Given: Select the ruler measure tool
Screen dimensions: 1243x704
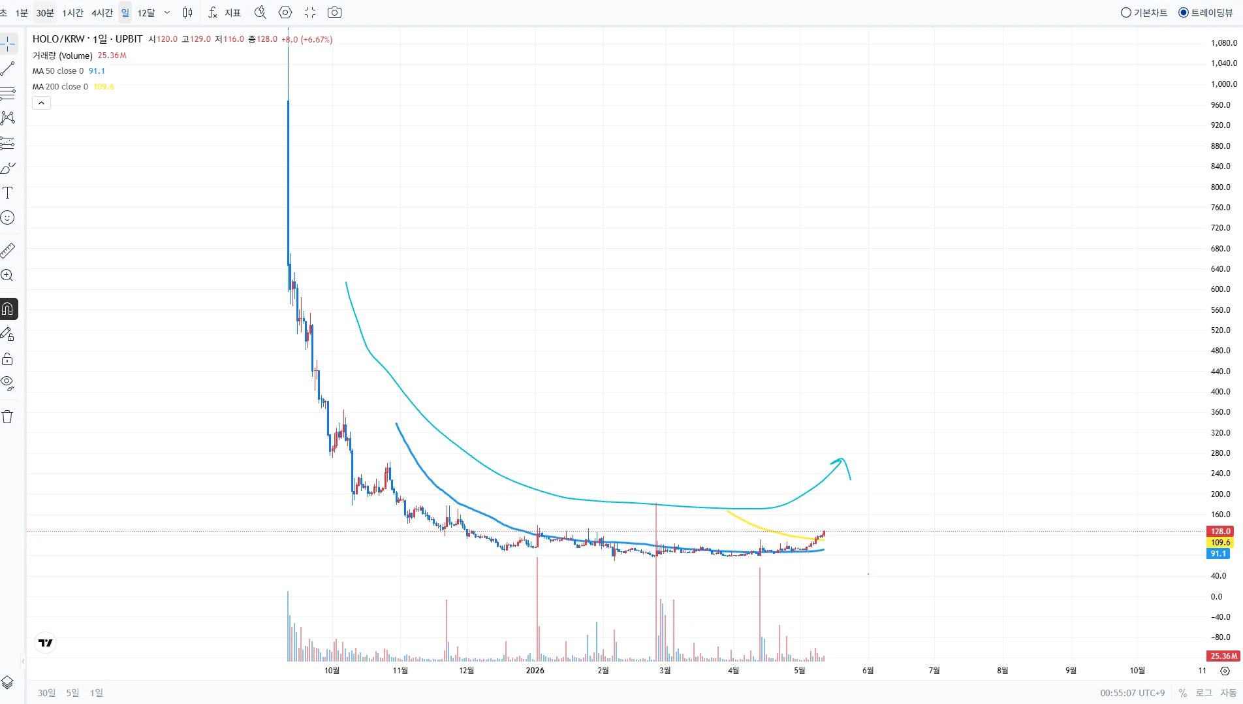Looking at the screenshot, I should [x=8, y=250].
